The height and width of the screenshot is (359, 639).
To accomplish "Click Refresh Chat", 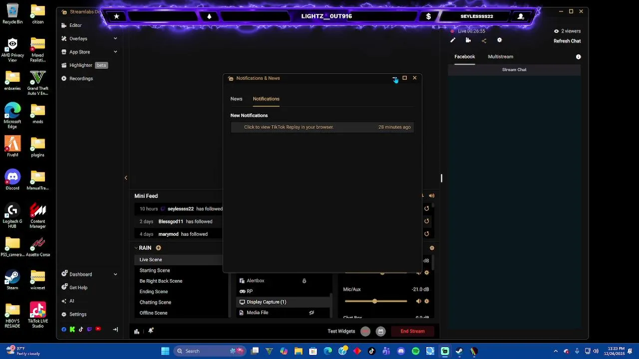I will (x=567, y=41).
